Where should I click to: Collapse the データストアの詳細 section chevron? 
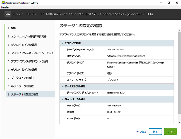tap(63, 86)
